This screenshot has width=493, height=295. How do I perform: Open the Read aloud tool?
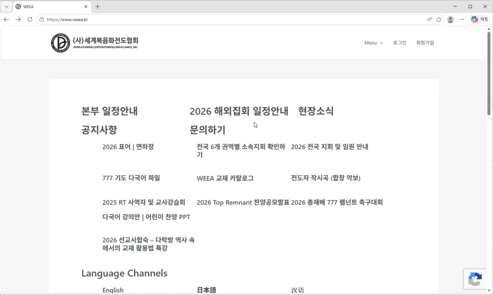429,19
